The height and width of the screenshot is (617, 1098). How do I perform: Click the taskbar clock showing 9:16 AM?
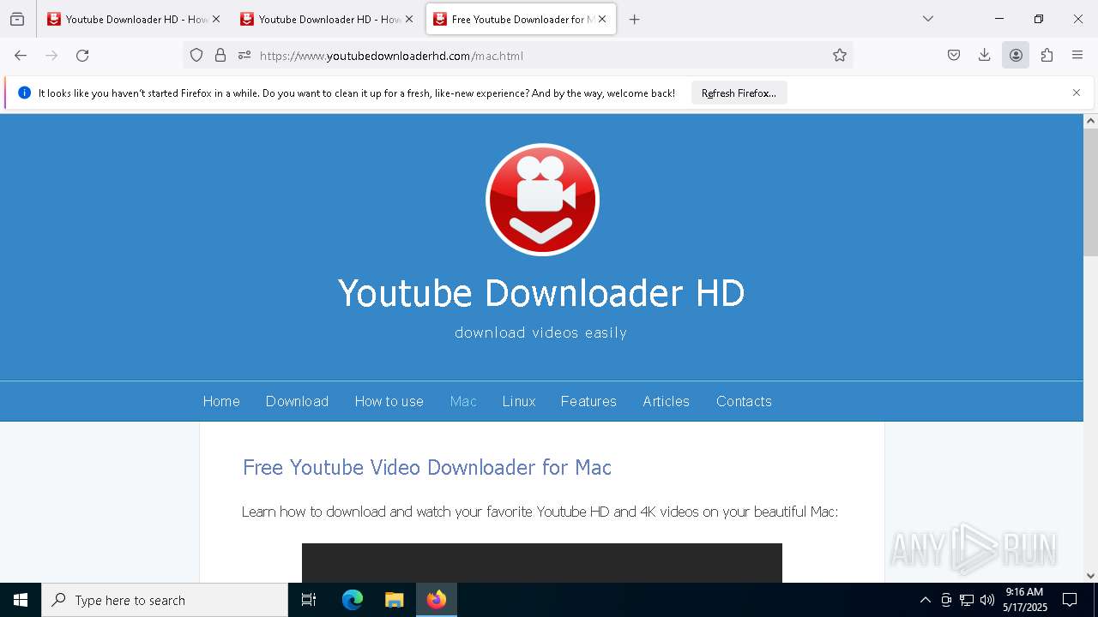point(1024,600)
